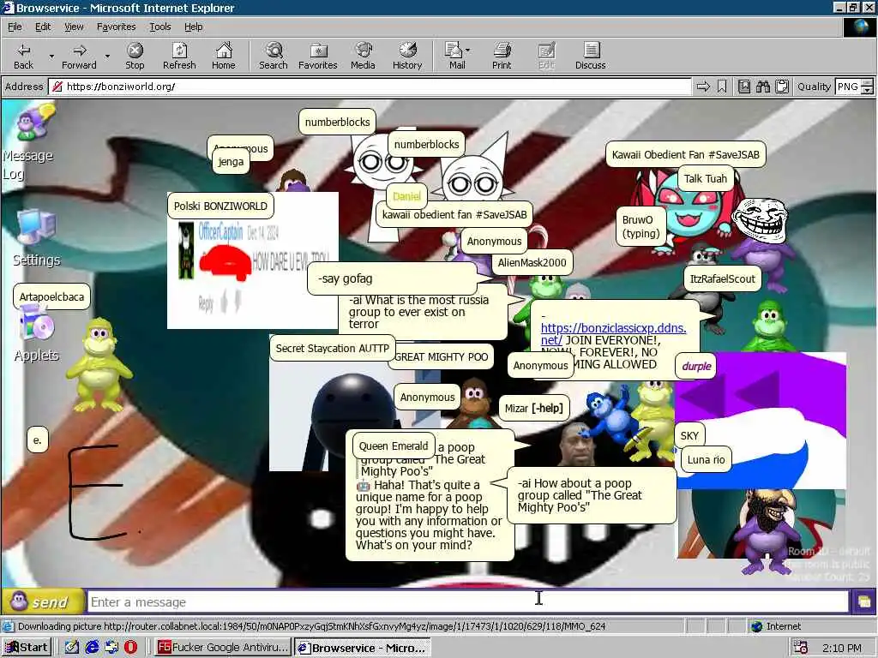Click the 'Secret Staycation AUTTP' name tag

point(333,348)
